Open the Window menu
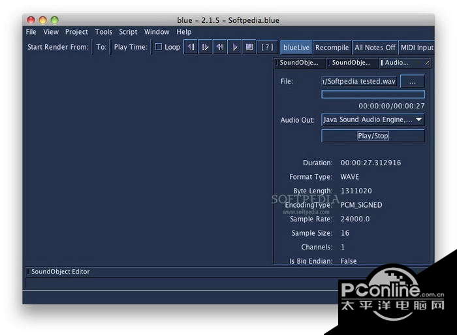 (157, 32)
